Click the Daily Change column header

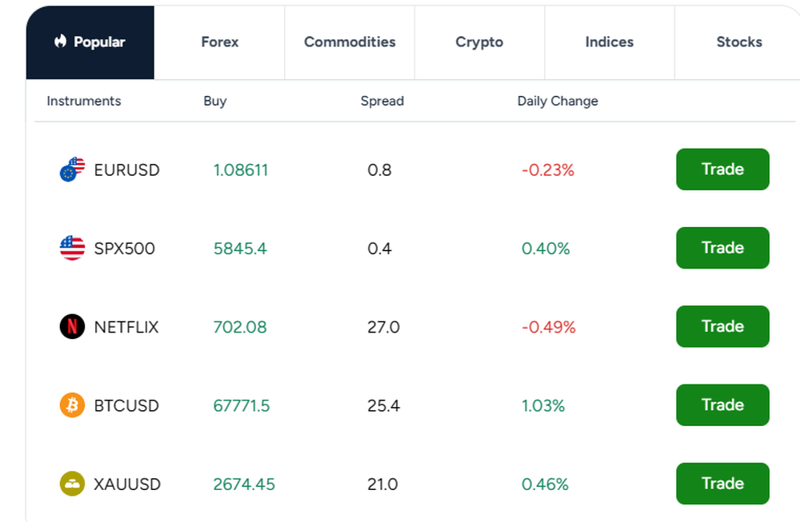(x=558, y=102)
